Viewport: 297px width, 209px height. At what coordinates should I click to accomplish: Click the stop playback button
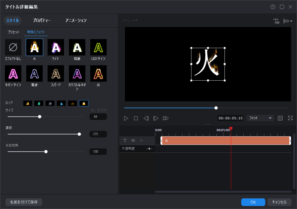pos(136,118)
